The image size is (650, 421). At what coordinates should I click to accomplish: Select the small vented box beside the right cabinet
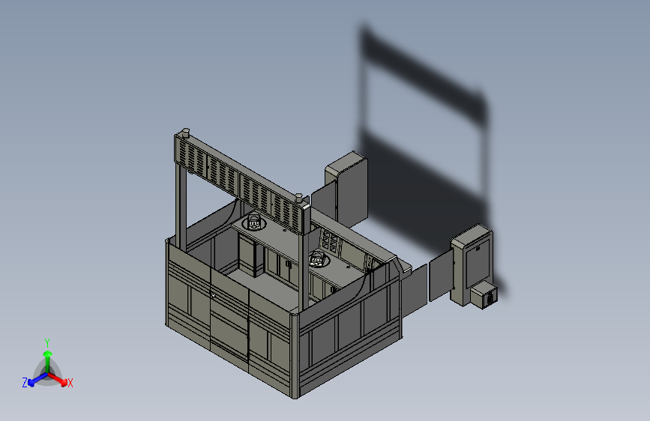[484, 295]
